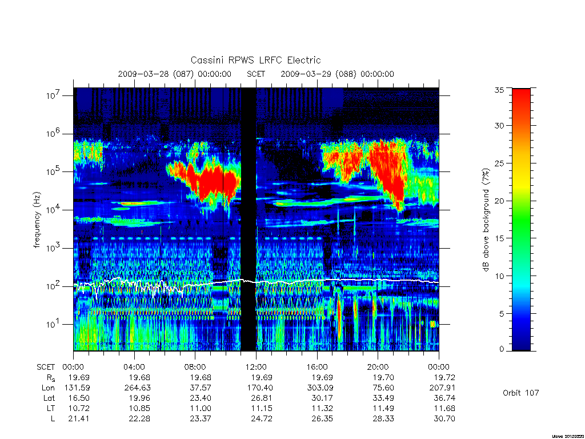
Task: Select latitude value 36.74
Action: (444, 398)
